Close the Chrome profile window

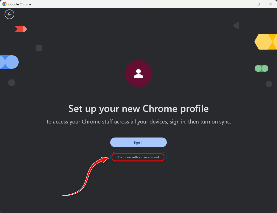click(271, 4)
